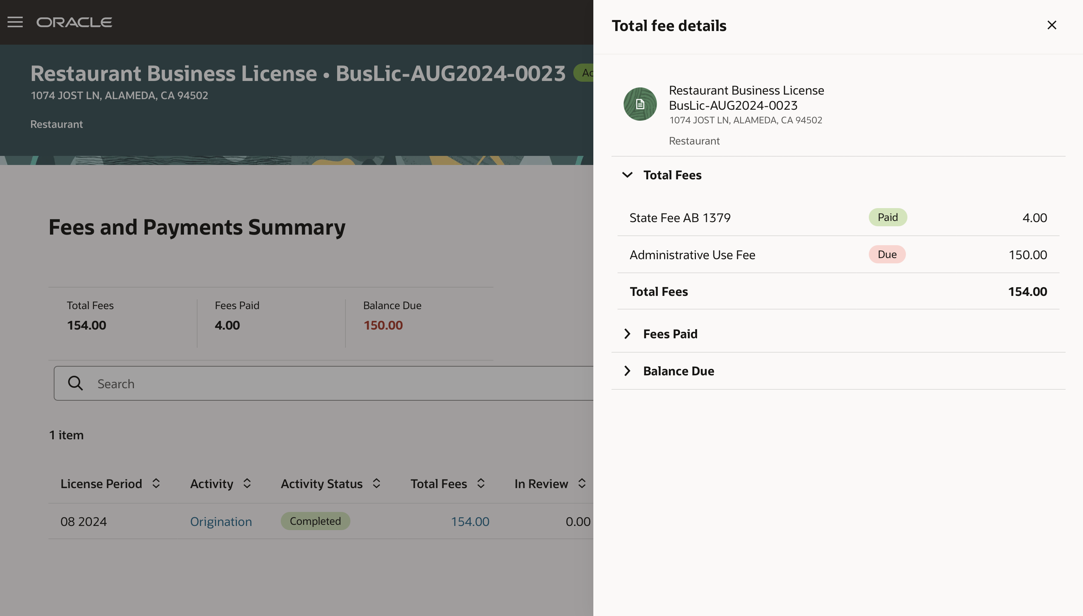The image size is (1083, 616).
Task: Click the Administrative Use Fee Due badge
Action: (x=887, y=254)
